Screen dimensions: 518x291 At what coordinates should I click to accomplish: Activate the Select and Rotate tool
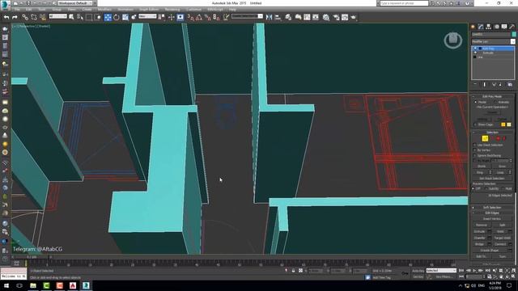click(x=117, y=17)
